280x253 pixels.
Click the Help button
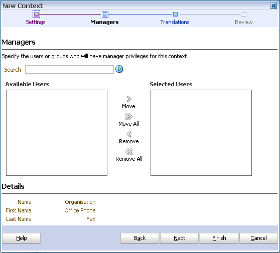pos(22,238)
